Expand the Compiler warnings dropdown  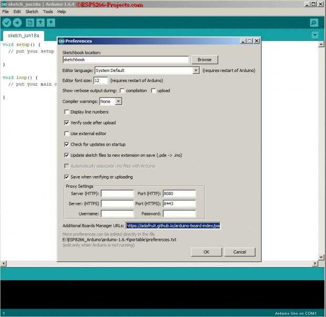pos(118,101)
